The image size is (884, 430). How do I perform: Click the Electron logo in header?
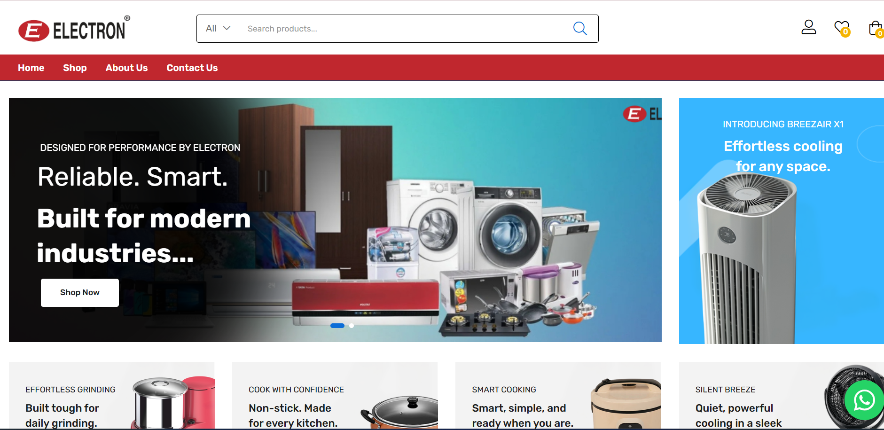click(x=74, y=30)
